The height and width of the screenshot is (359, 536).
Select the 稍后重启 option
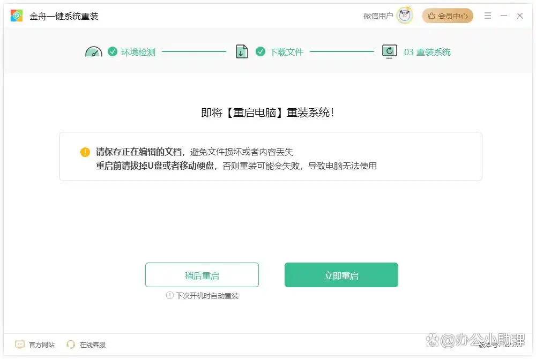pos(202,274)
